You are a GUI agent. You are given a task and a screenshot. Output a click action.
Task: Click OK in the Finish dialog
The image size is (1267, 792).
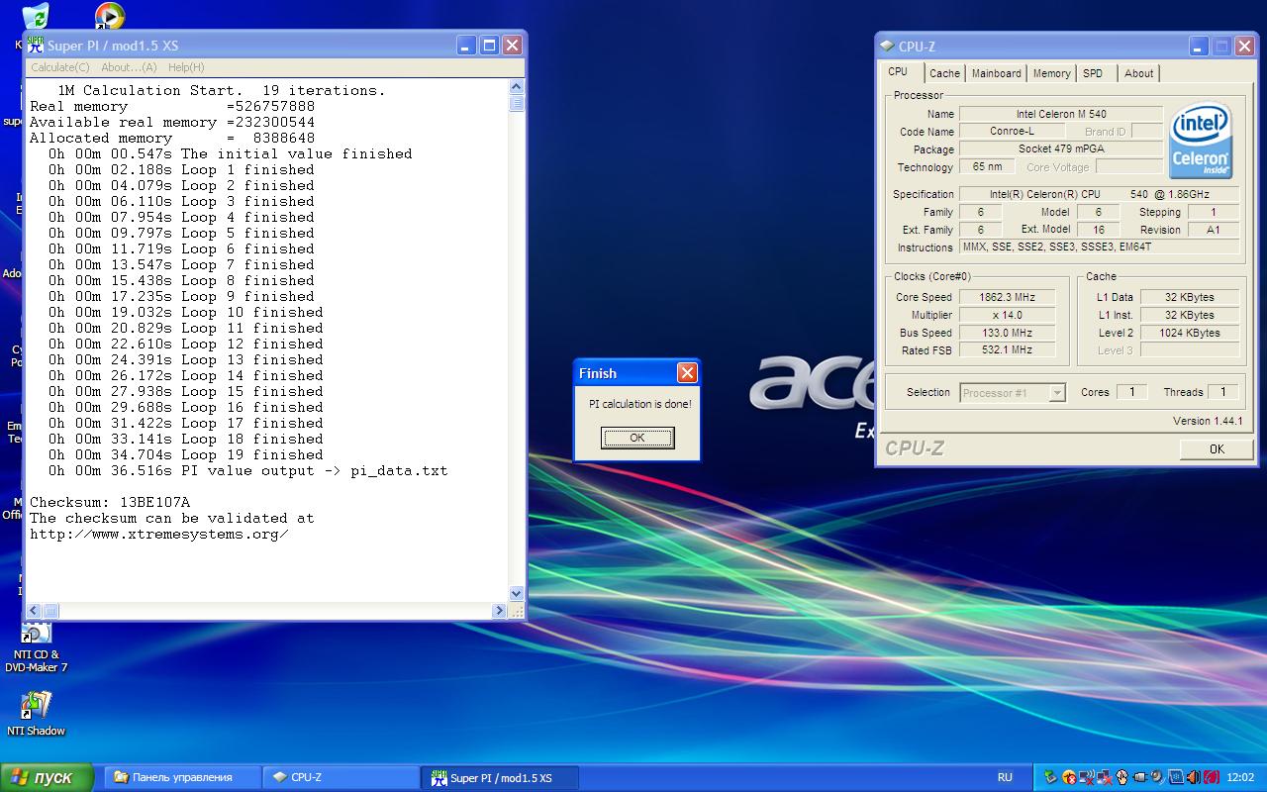(x=637, y=438)
